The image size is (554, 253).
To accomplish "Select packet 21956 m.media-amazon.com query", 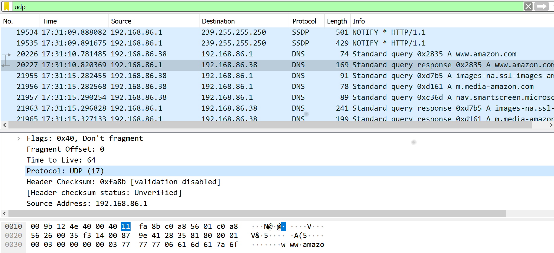I will tap(277, 87).
